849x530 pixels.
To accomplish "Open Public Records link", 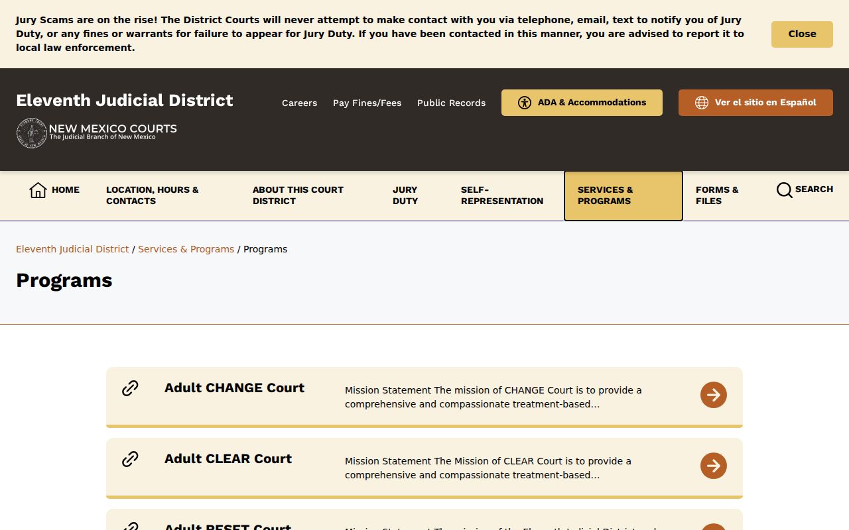I will click(451, 103).
